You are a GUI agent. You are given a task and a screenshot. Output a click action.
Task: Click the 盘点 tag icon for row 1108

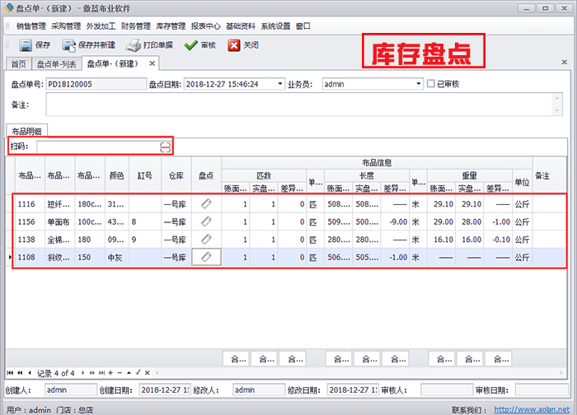207,257
